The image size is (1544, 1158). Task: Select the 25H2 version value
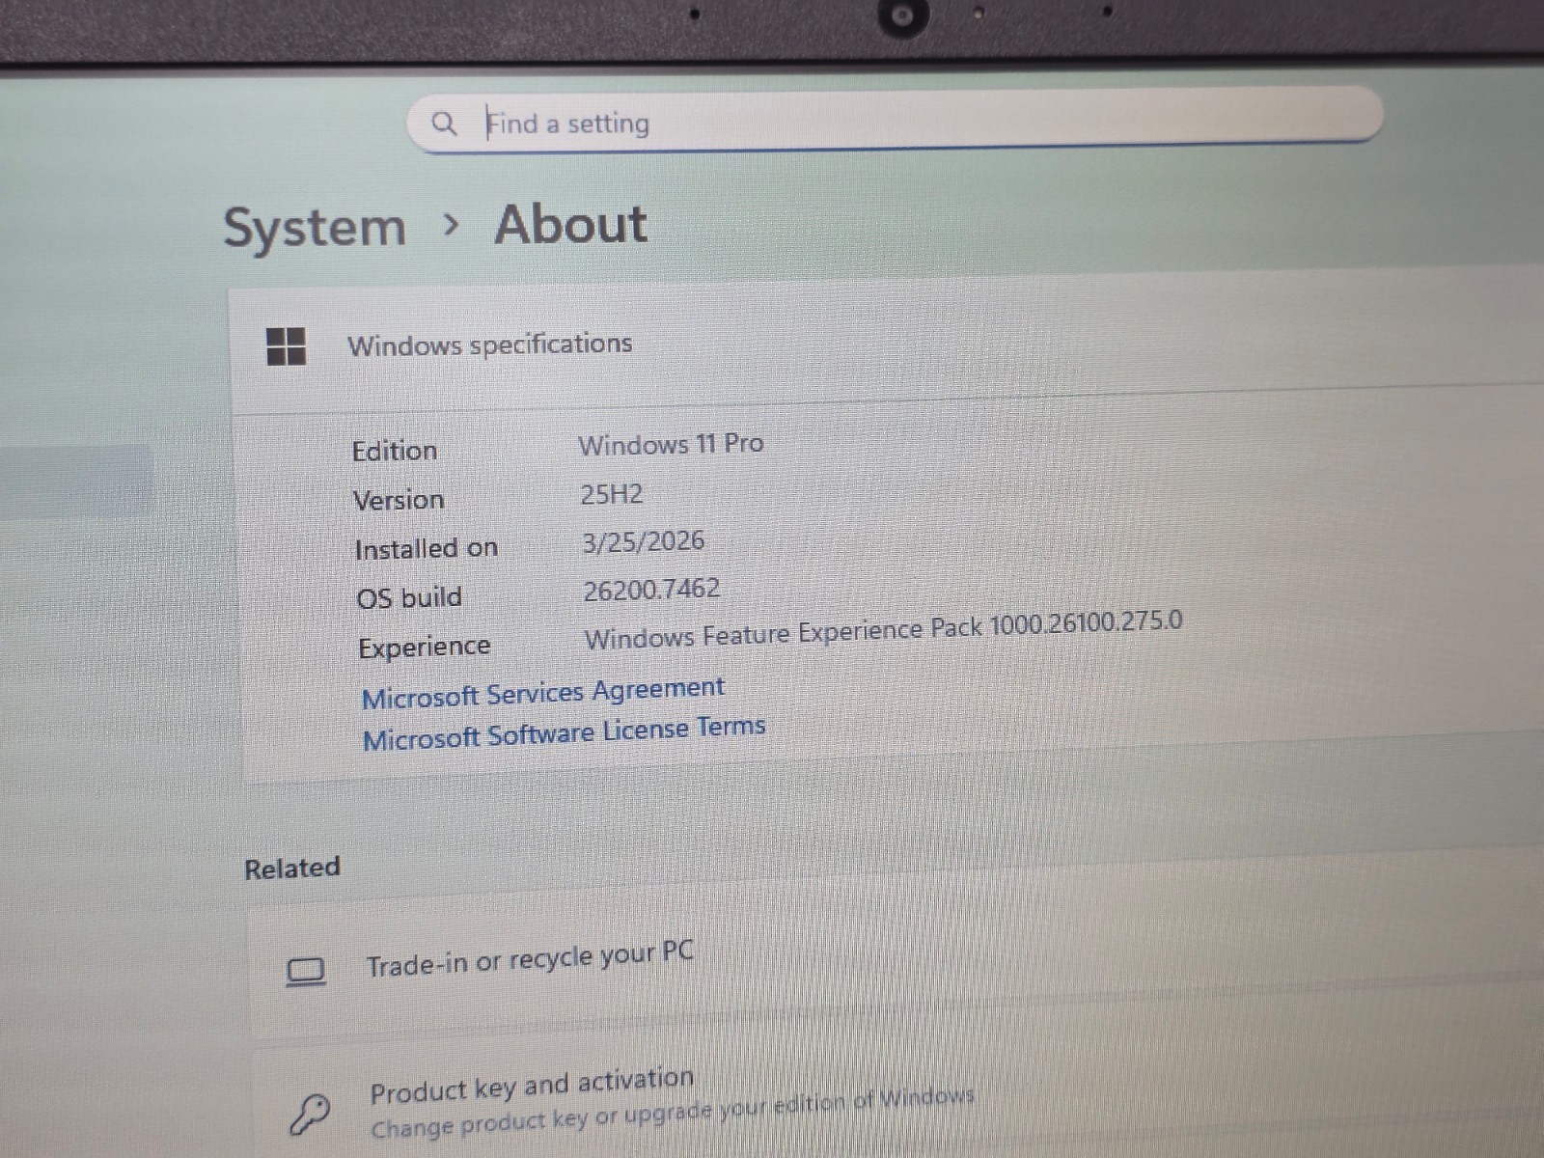[611, 494]
